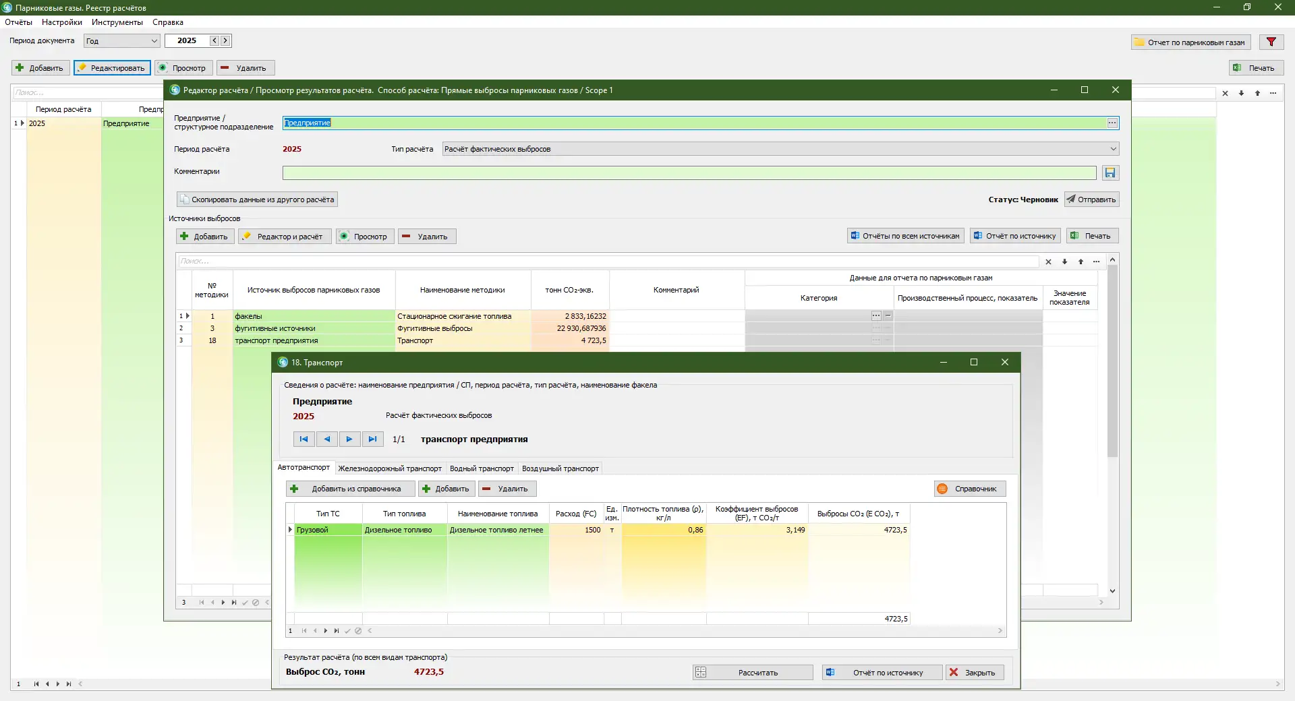
Task: Open the enterprise selection ellipsis button
Action: pos(1112,123)
